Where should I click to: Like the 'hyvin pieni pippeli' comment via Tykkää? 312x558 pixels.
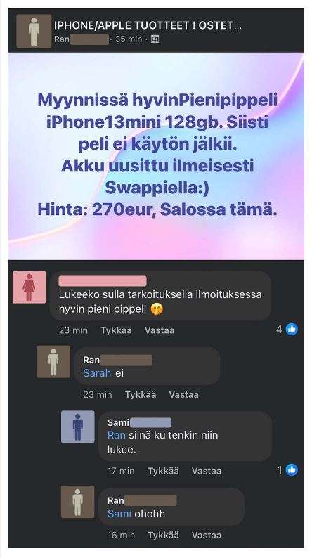tap(117, 330)
